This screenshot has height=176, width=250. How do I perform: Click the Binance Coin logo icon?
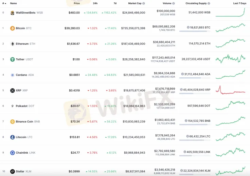click(13, 121)
